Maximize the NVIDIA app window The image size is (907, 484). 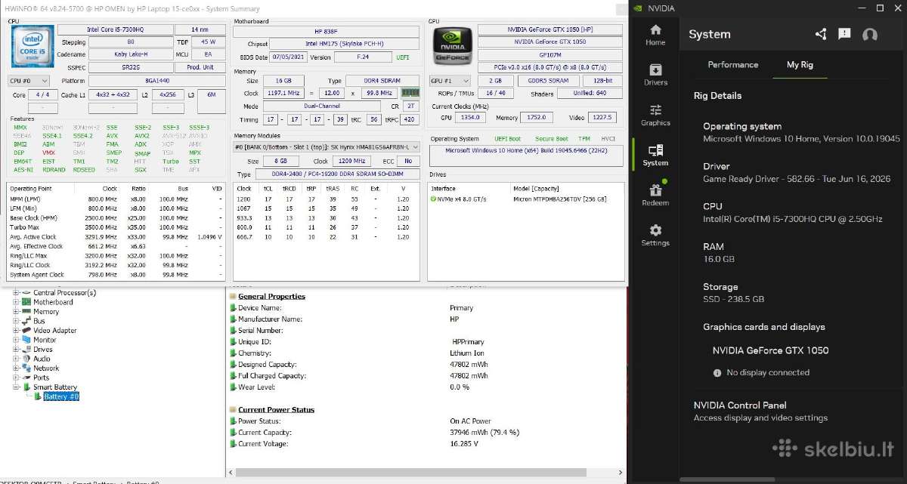coord(880,8)
